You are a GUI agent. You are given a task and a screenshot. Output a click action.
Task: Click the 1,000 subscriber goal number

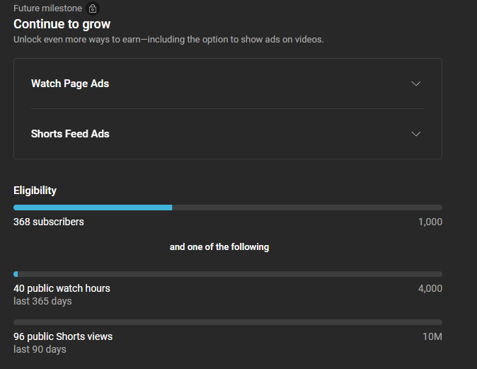pyautogui.click(x=430, y=222)
